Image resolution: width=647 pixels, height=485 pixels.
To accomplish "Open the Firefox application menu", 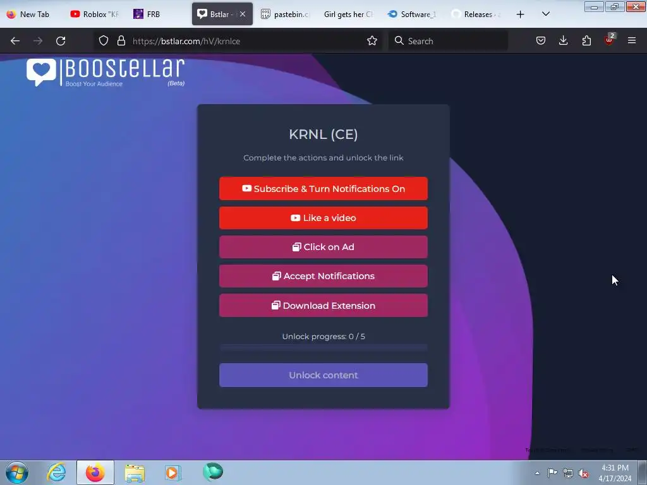I will click(x=632, y=41).
